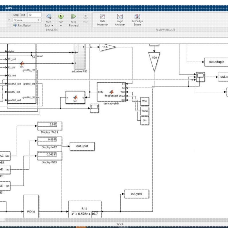
Task: Open the Bird's-Eye Scope
Action: coord(137,20)
